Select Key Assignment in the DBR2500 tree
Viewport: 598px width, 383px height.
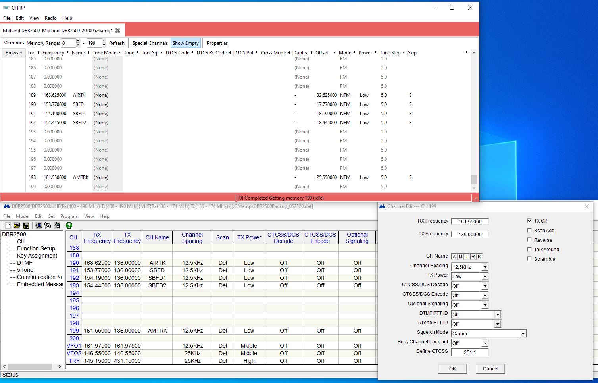click(37, 256)
